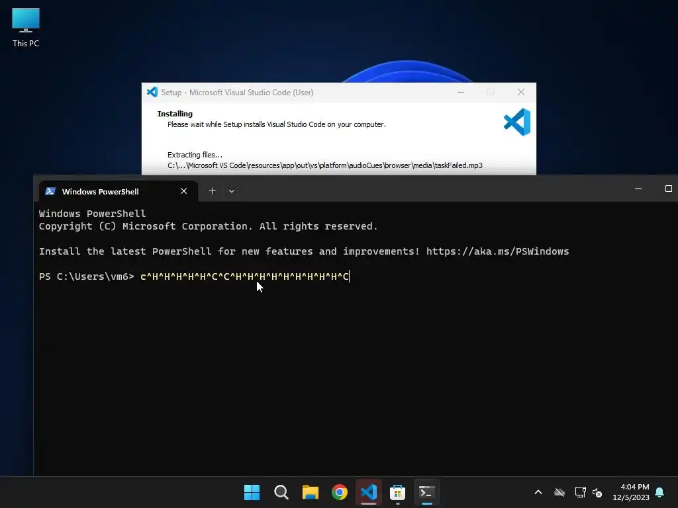Open taskbar Search

point(281,492)
